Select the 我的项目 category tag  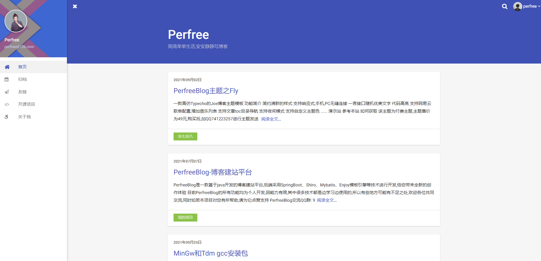click(x=185, y=218)
